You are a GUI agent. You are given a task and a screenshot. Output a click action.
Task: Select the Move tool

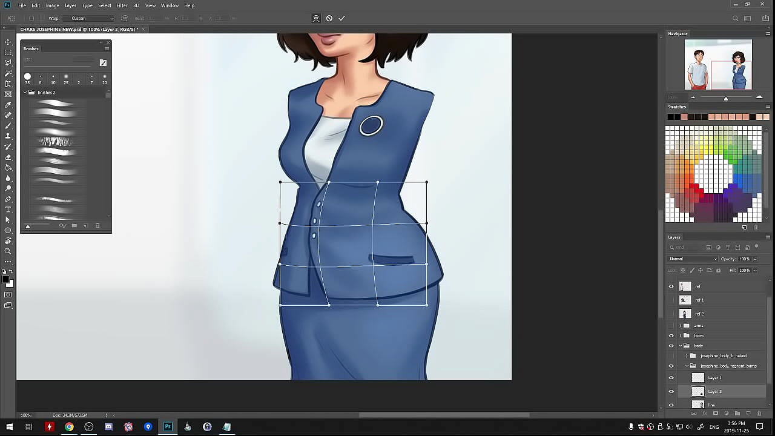8,42
